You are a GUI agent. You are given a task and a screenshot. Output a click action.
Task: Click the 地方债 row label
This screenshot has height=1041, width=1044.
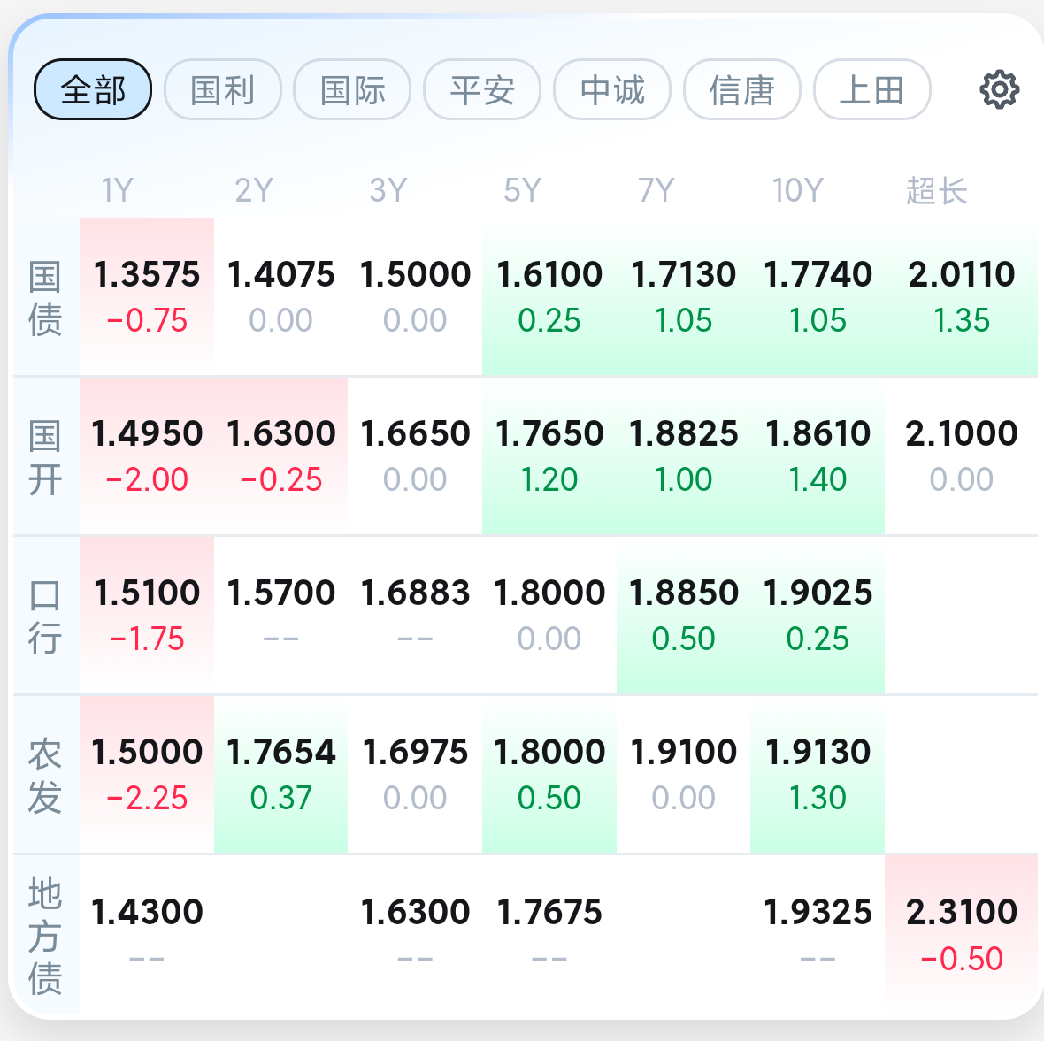tap(45, 935)
